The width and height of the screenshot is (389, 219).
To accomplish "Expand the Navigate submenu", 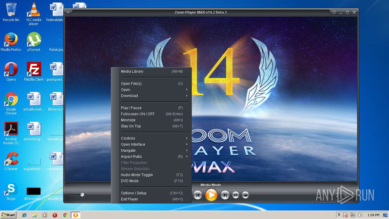I will tap(152, 151).
